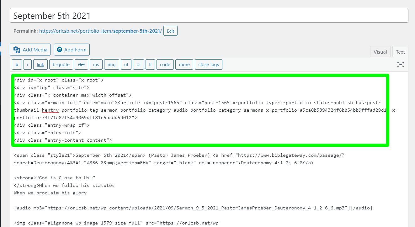Insert the more tag button
Image resolution: width=415 pixels, height=227 pixels.
pyautogui.click(x=184, y=65)
